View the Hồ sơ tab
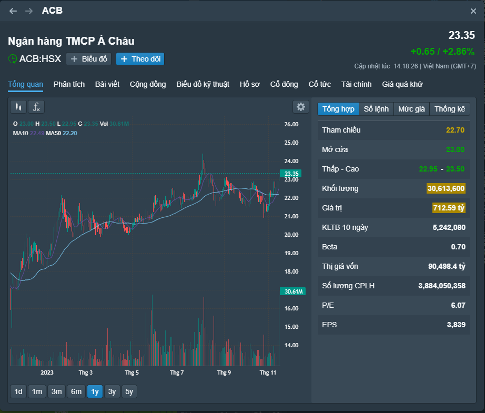This screenshot has width=485, height=413. coord(250,84)
